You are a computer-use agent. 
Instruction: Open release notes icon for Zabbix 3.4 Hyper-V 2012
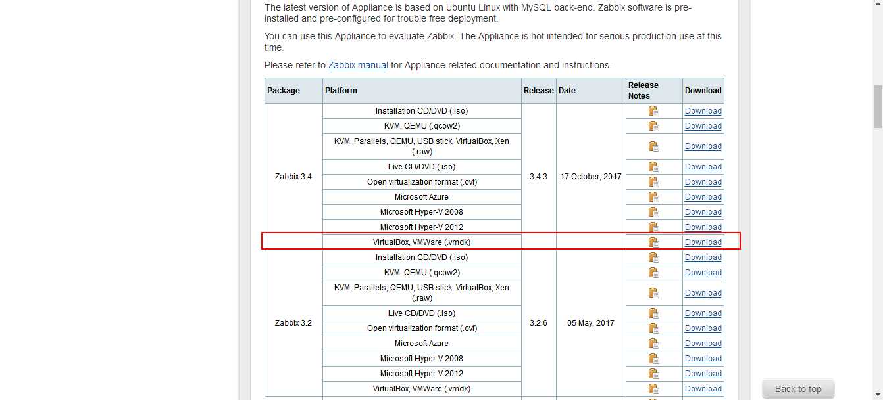click(653, 227)
